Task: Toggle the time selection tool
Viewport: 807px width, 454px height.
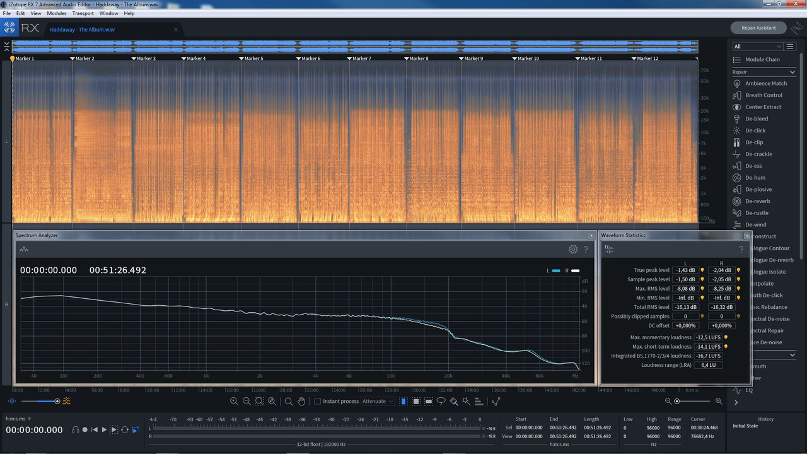Action: click(403, 401)
